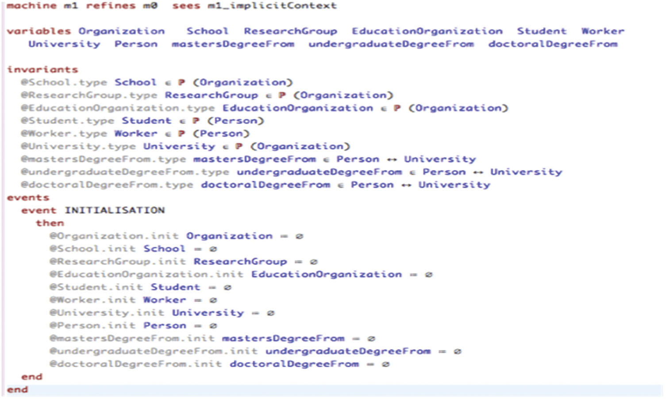Click the 'then' keyword under INITIALISATION
The image size is (666, 399).
(50, 223)
